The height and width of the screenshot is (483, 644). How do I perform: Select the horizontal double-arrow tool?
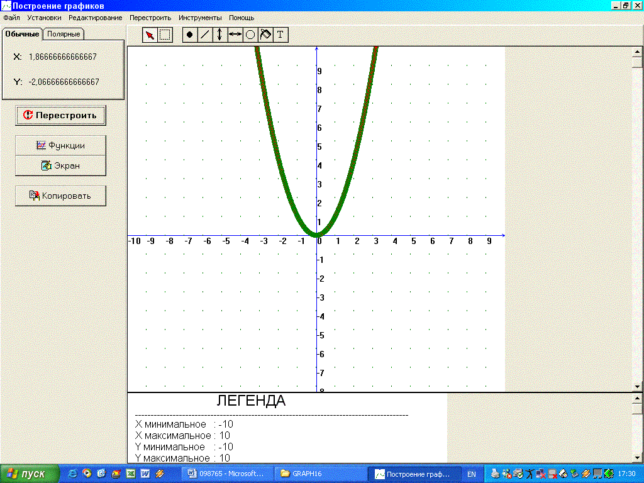(235, 35)
